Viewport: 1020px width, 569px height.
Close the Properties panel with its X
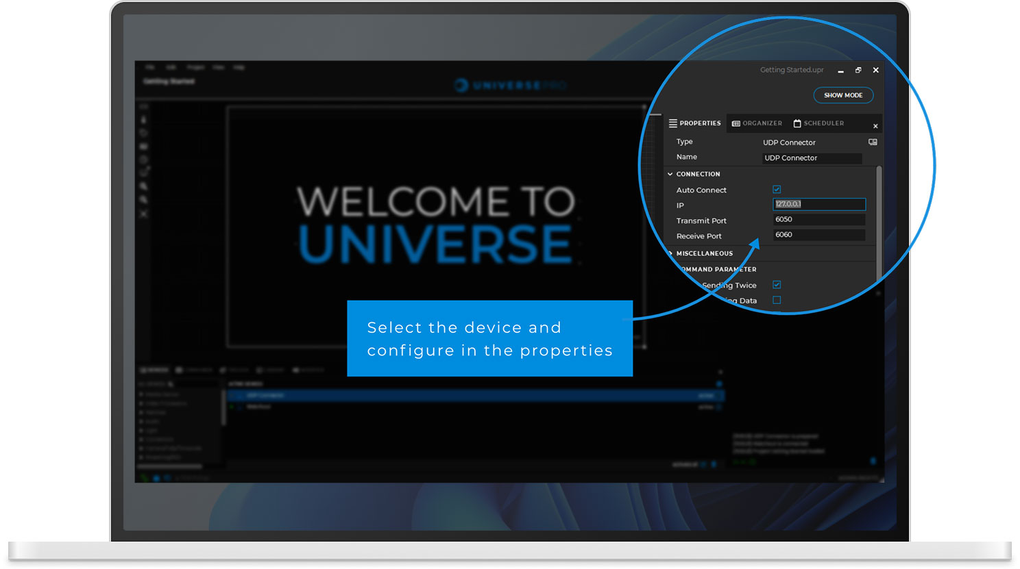[x=875, y=126]
